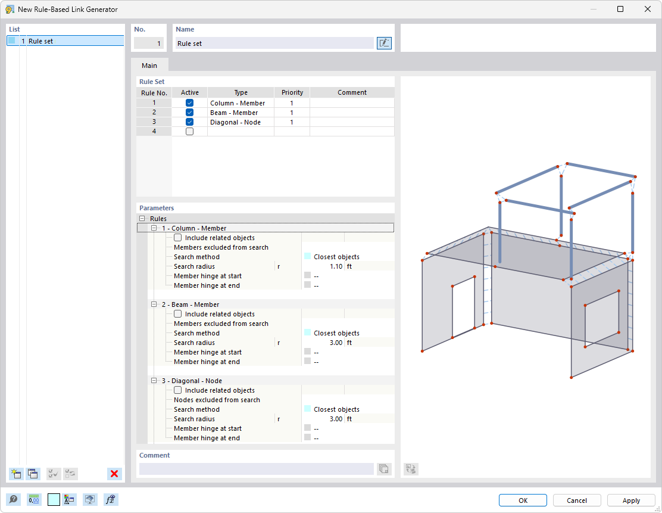Click the Search radius value 1.10 ft
The image size is (662, 513).
pos(336,266)
